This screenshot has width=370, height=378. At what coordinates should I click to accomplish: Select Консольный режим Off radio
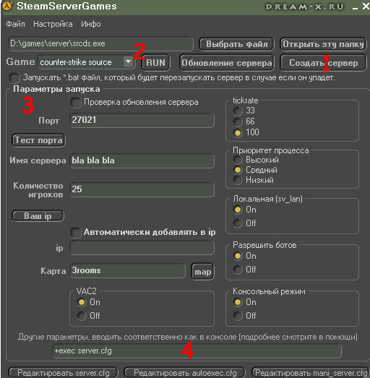[x=238, y=316]
